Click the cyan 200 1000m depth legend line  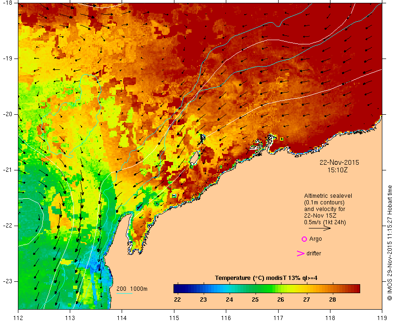click(x=124, y=294)
